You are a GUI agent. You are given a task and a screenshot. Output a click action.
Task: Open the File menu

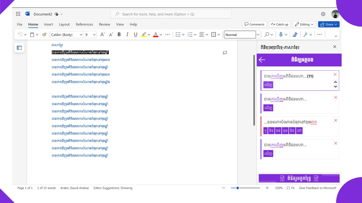[x=20, y=24]
